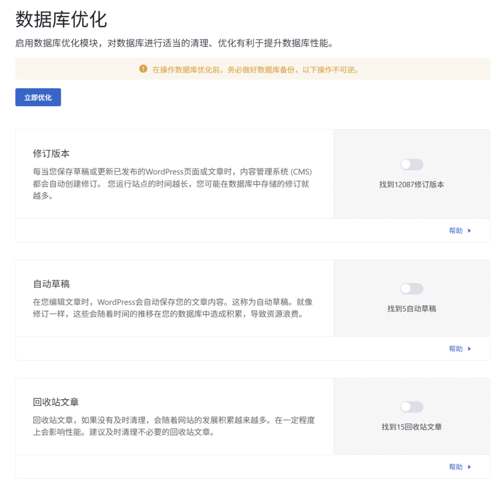Click the arrow icon beside 修订版本's 帮助
504x486 pixels.
point(470,231)
